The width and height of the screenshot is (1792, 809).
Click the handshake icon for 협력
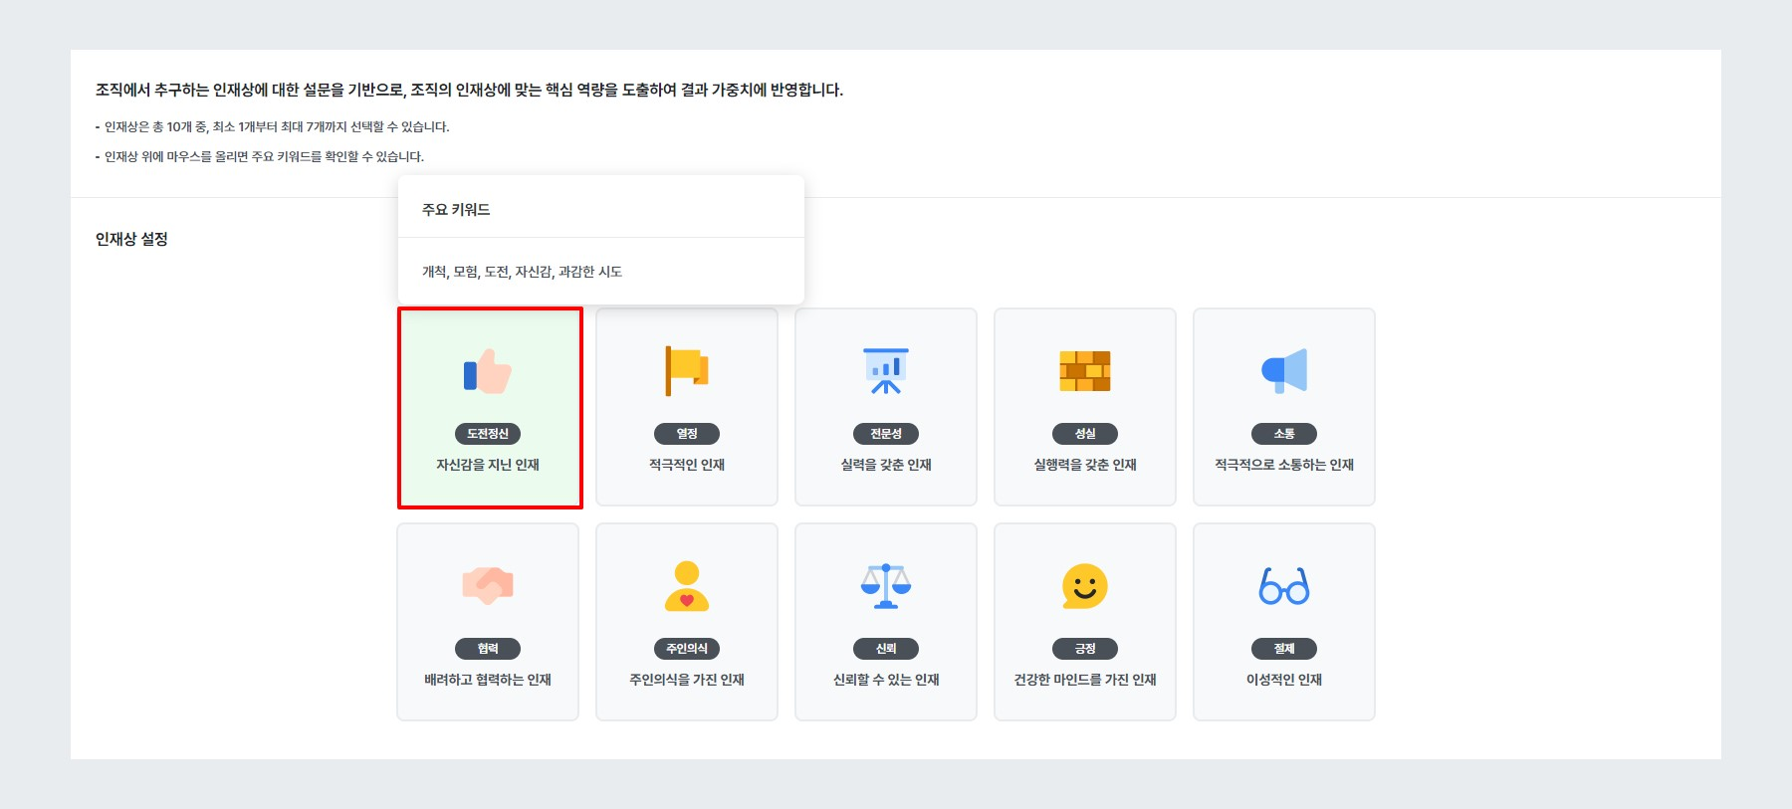(488, 585)
